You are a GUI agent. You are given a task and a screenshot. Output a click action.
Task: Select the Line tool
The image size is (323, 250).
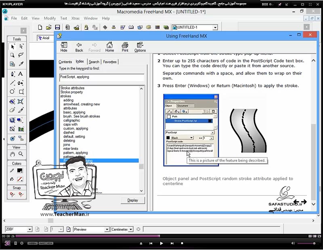pyautogui.click(x=13, y=83)
